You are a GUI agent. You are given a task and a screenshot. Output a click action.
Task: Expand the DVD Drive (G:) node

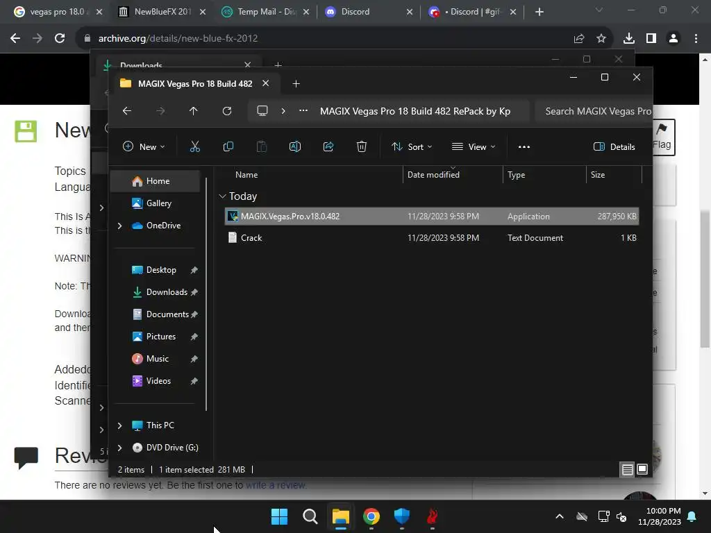[x=119, y=448]
